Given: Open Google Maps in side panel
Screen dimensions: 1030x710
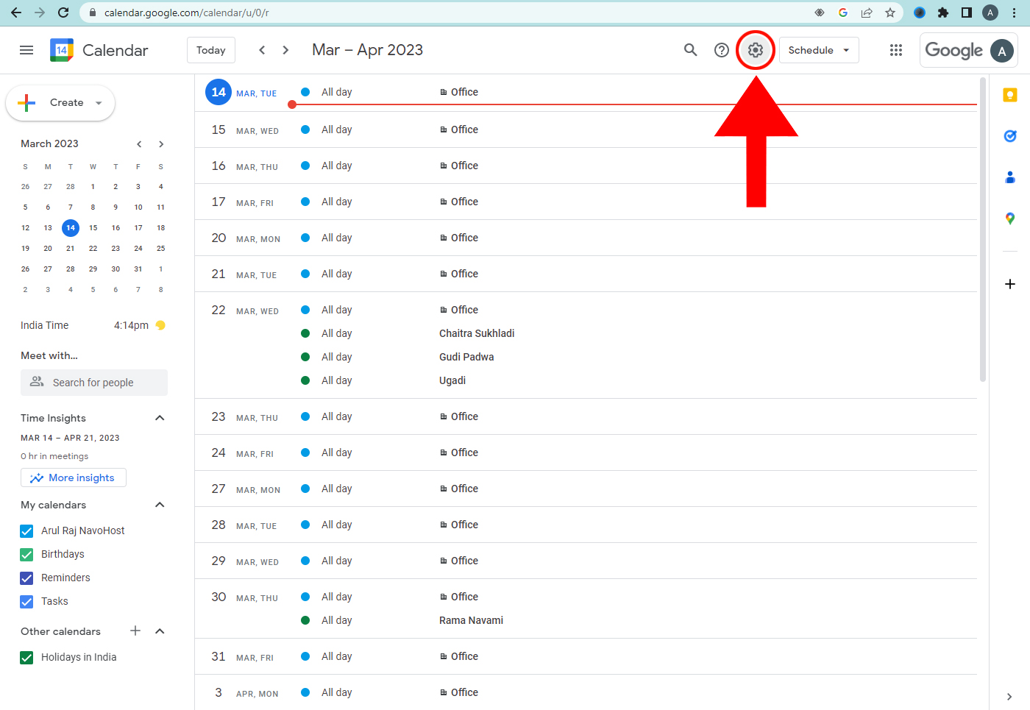Looking at the screenshot, I should (1010, 219).
